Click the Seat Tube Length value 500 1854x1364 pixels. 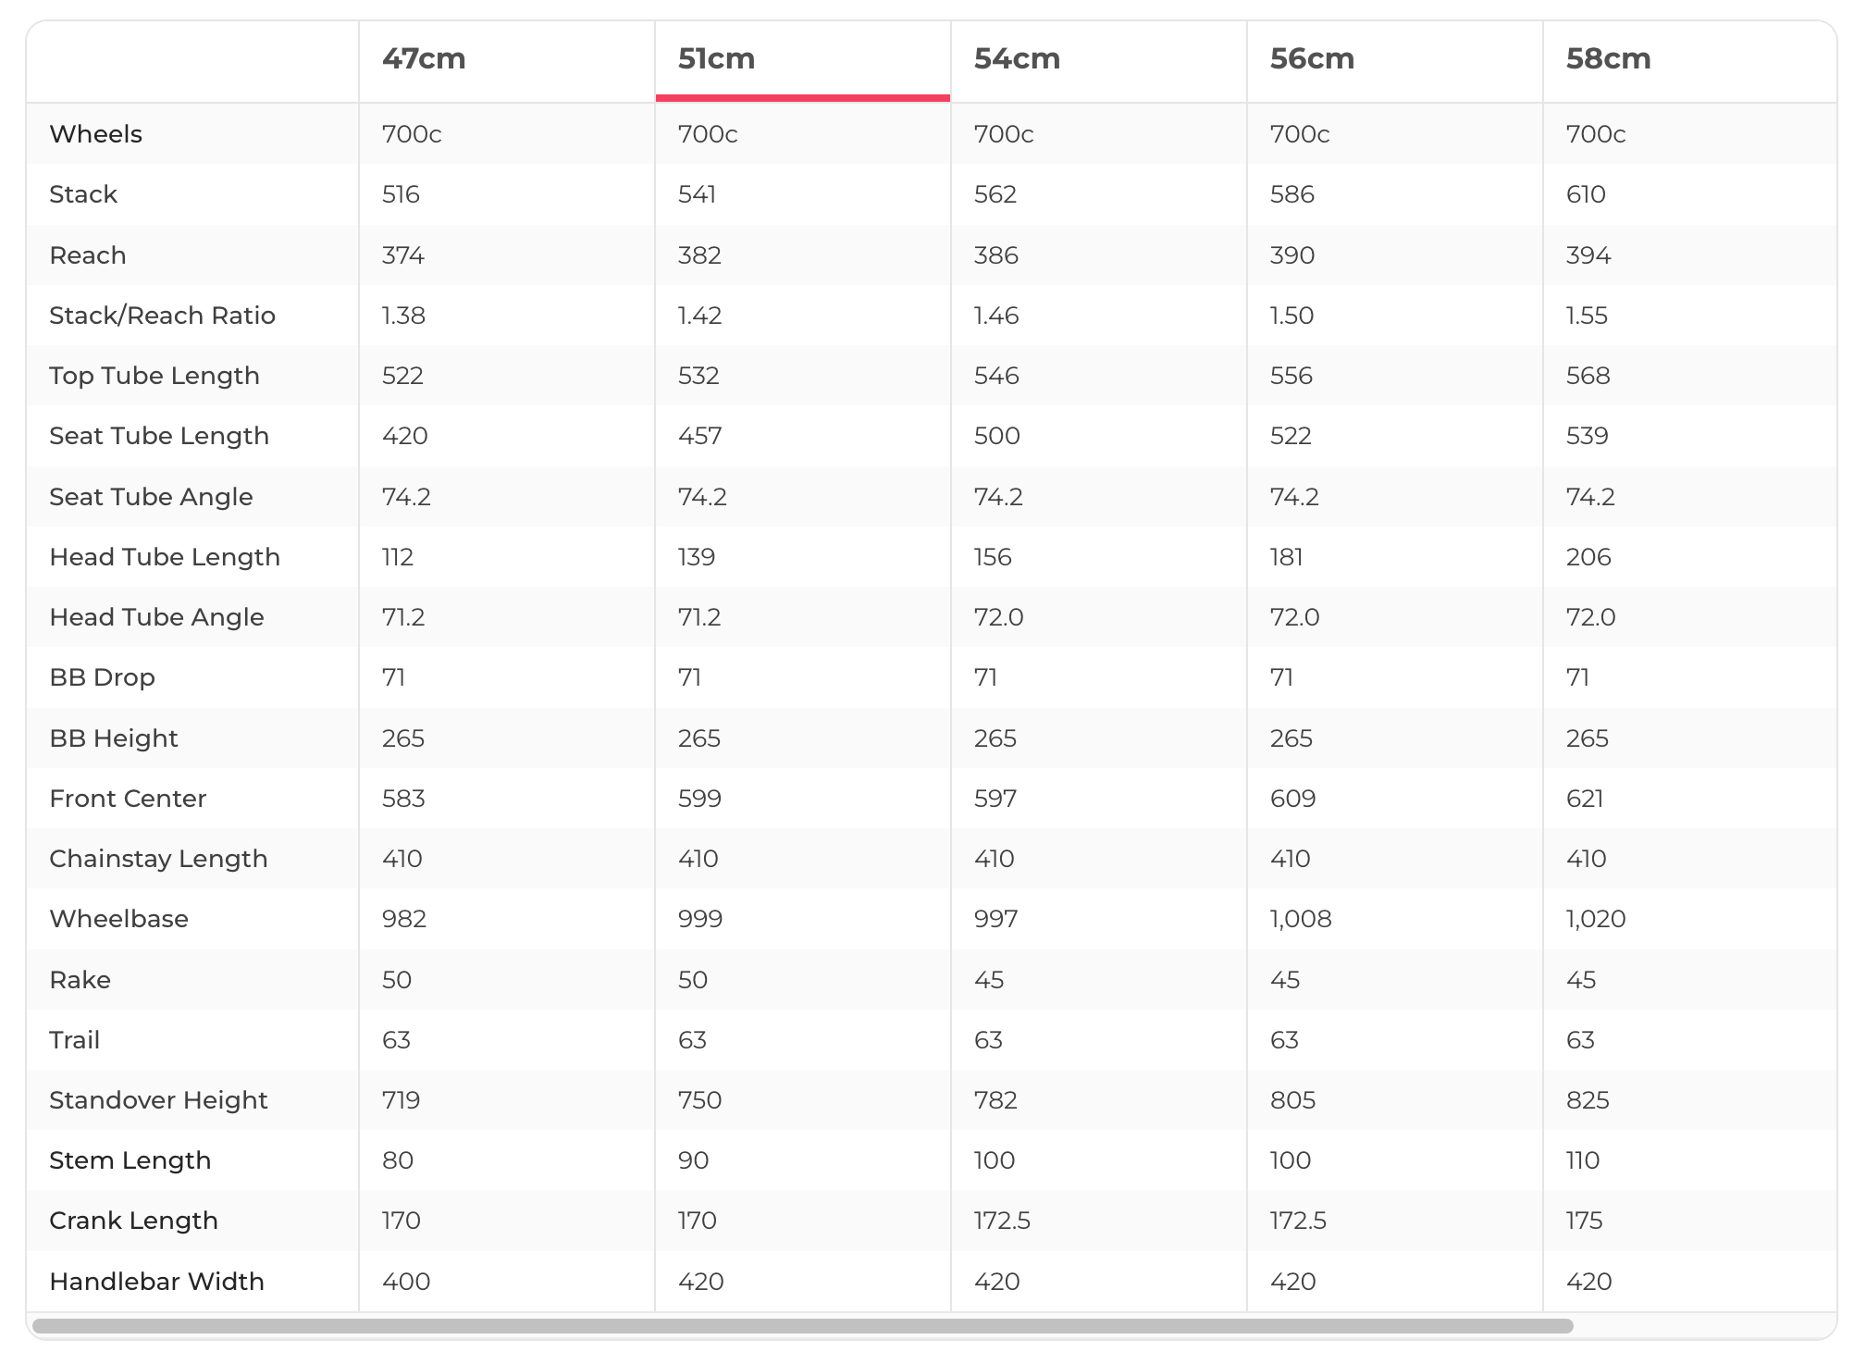[996, 436]
